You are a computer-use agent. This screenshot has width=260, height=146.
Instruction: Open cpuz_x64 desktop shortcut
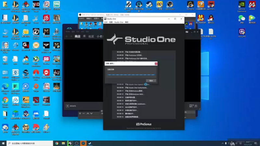[242, 33]
